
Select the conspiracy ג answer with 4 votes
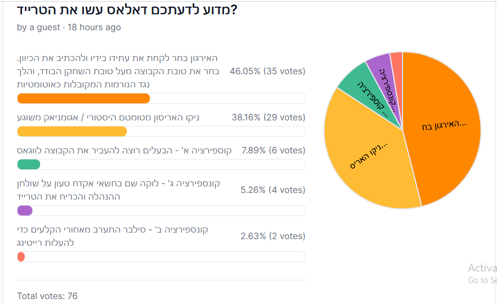119,190
